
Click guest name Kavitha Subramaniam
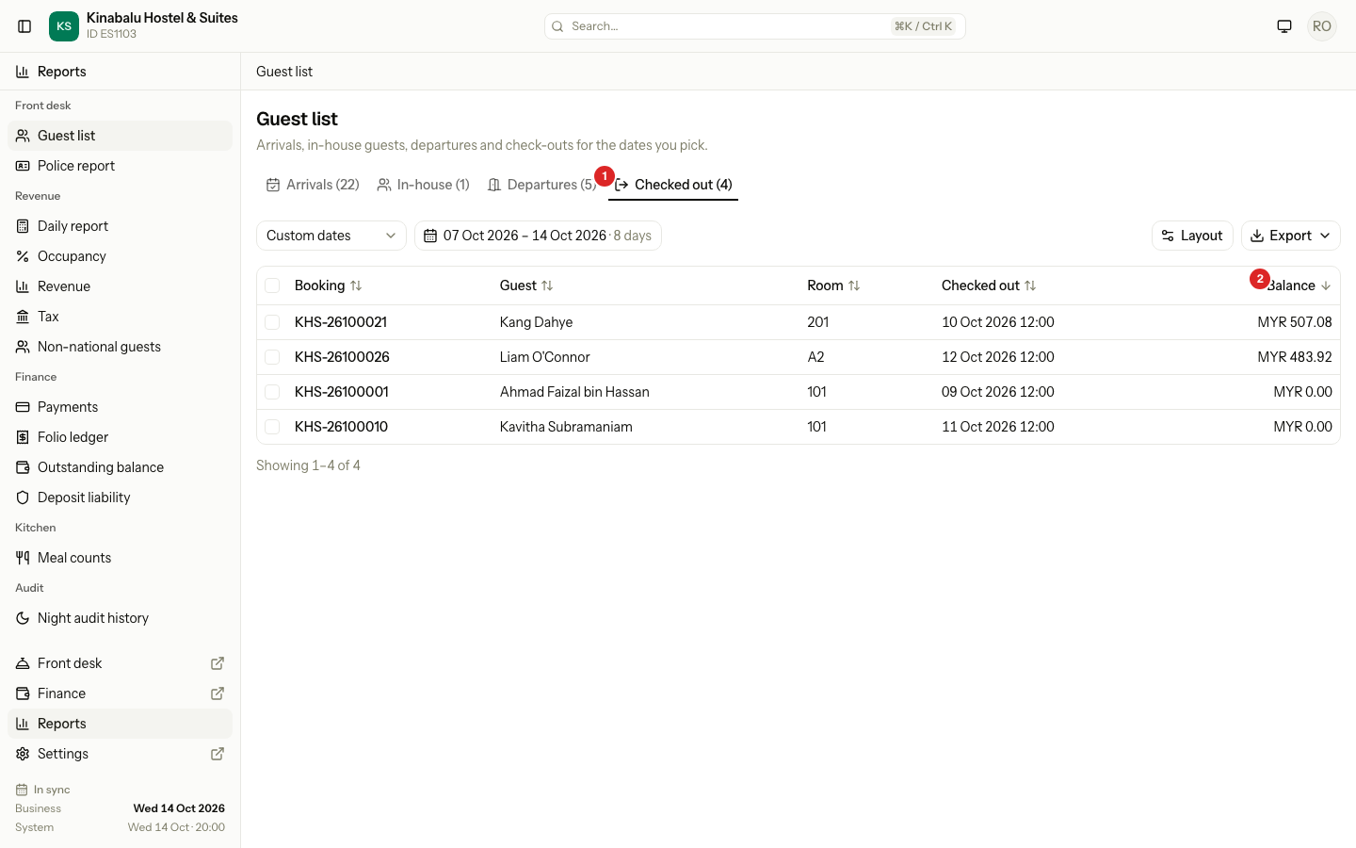click(x=566, y=427)
